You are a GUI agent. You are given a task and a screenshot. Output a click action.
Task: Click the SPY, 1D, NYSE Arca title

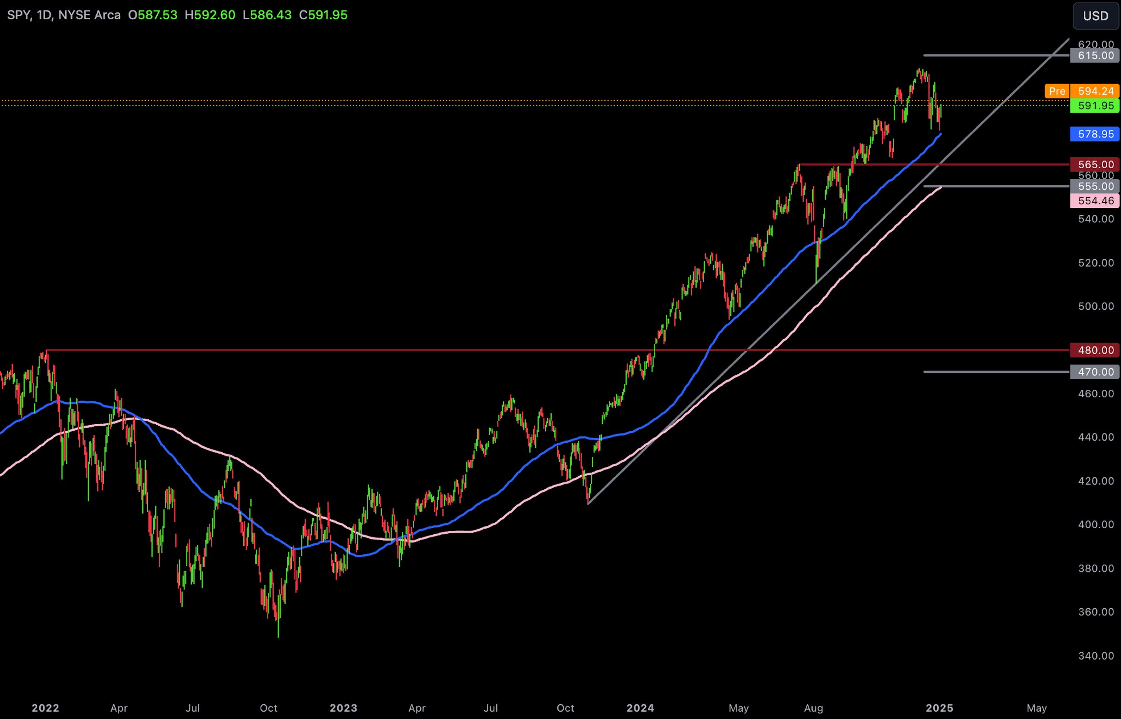click(64, 15)
